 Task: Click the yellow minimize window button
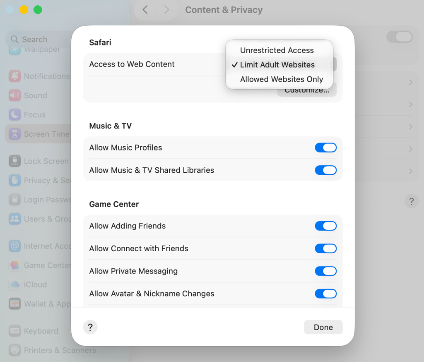pyautogui.click(x=24, y=10)
